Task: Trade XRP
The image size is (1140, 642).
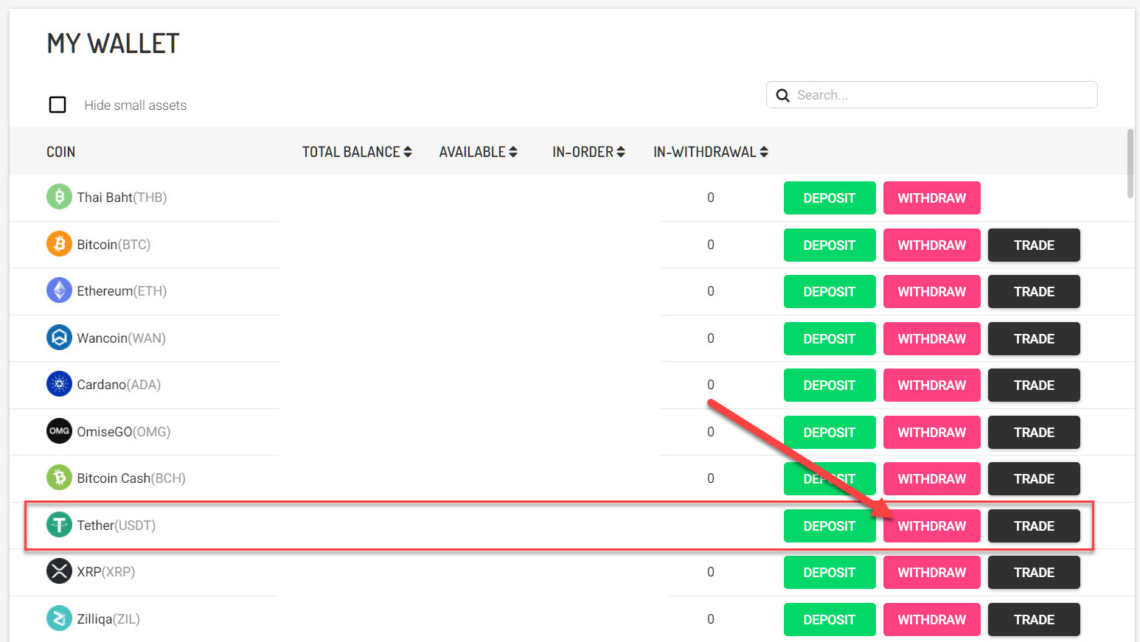Action: [1034, 572]
